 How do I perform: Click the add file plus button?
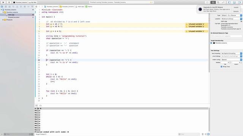(x=2, y=134)
